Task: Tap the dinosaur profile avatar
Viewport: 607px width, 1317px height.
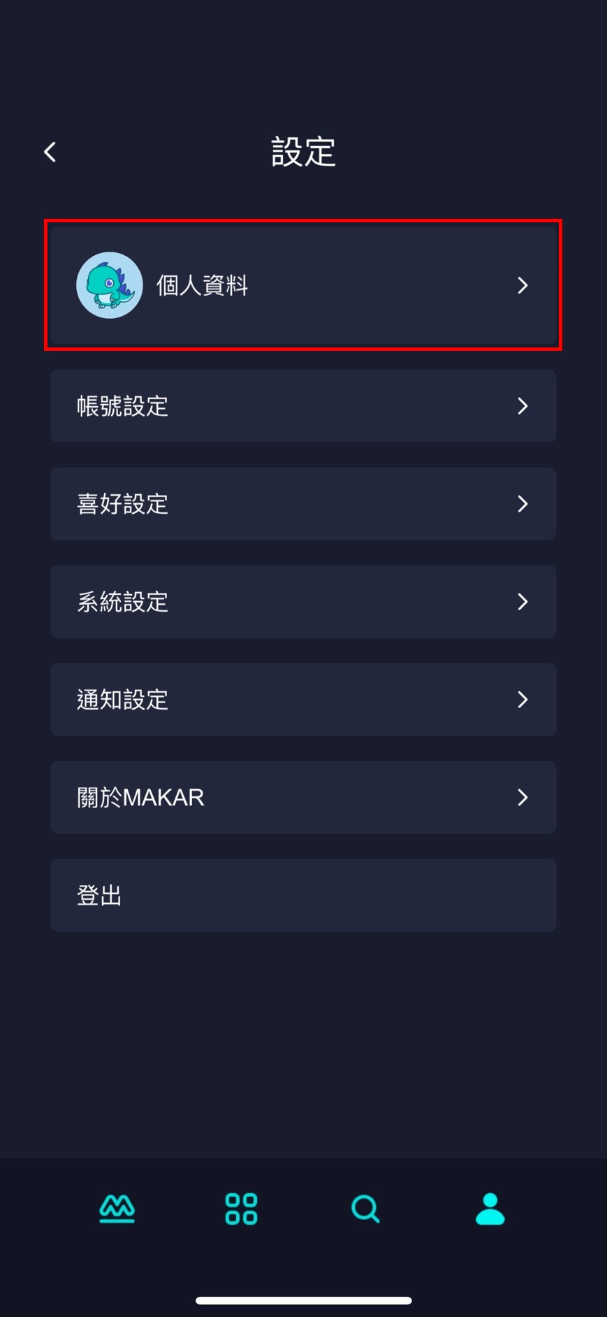Action: [x=110, y=285]
